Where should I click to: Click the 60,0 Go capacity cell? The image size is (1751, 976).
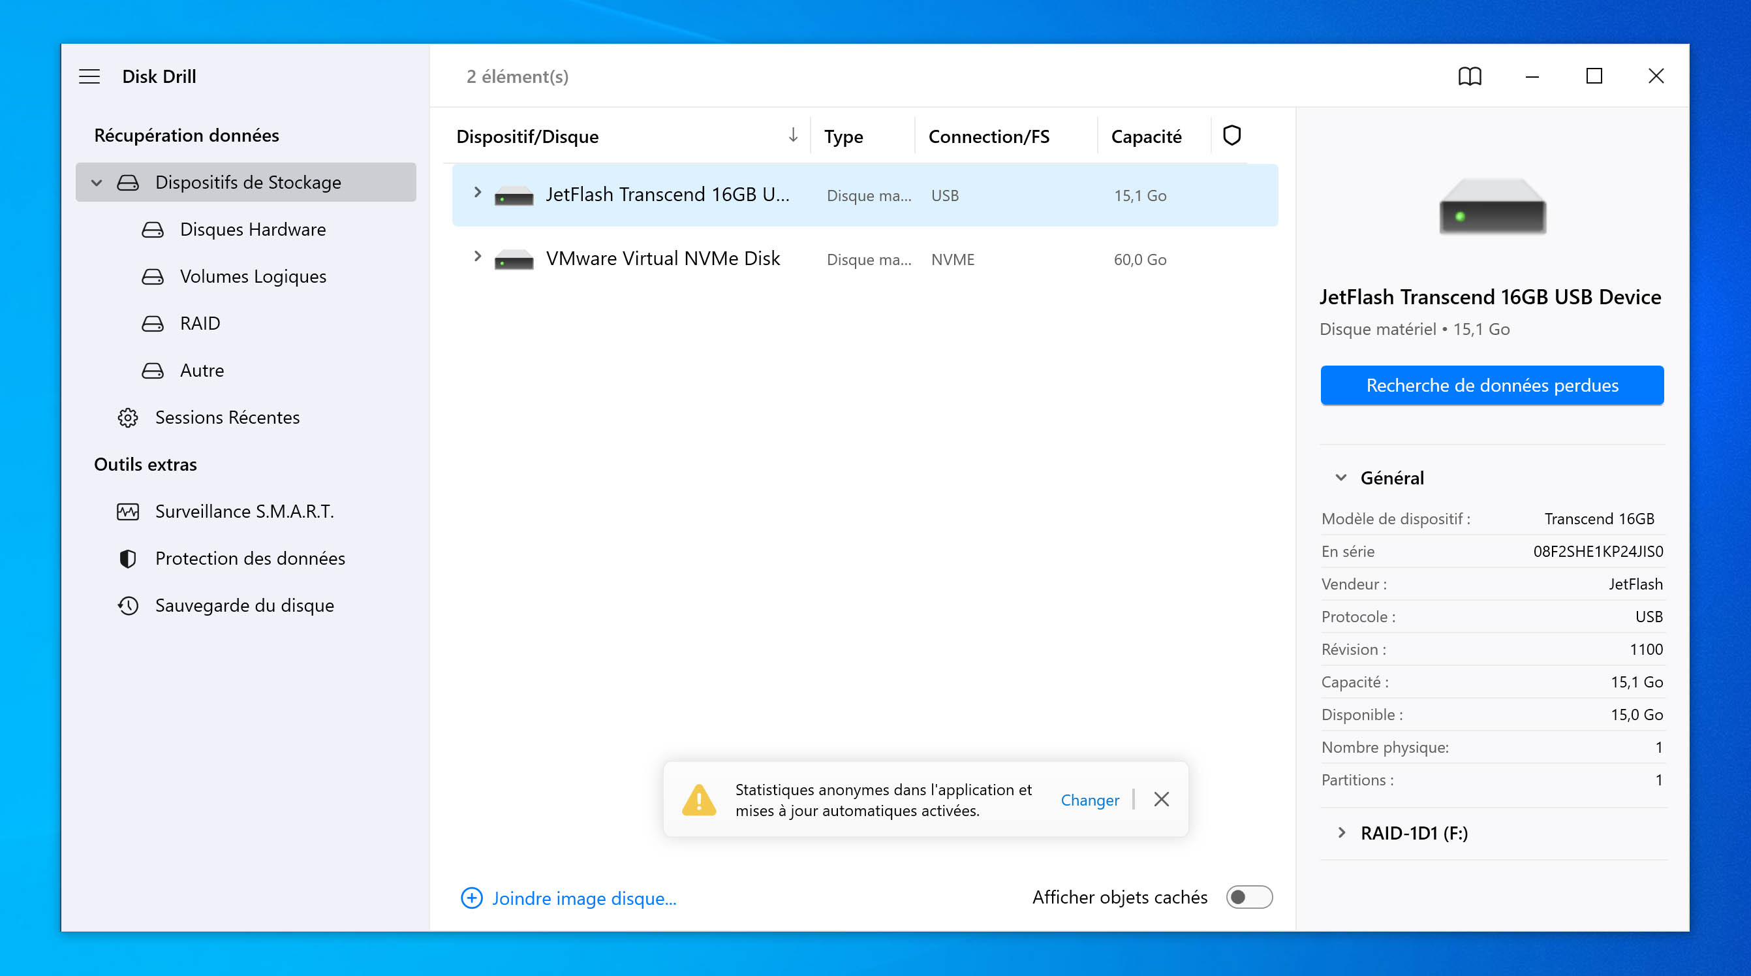[x=1140, y=259]
